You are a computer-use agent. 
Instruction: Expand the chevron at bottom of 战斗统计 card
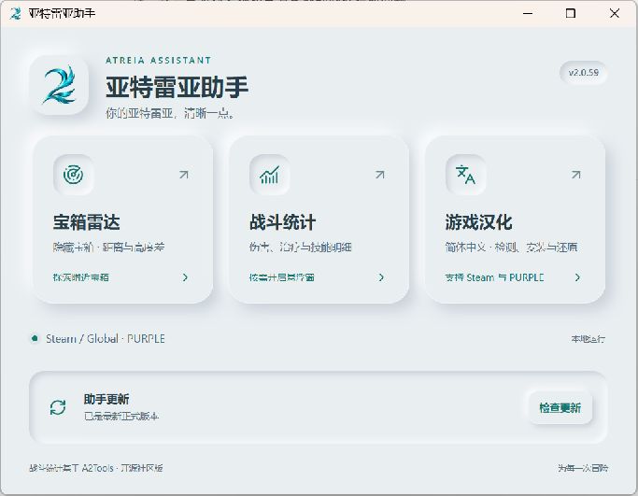tap(381, 277)
